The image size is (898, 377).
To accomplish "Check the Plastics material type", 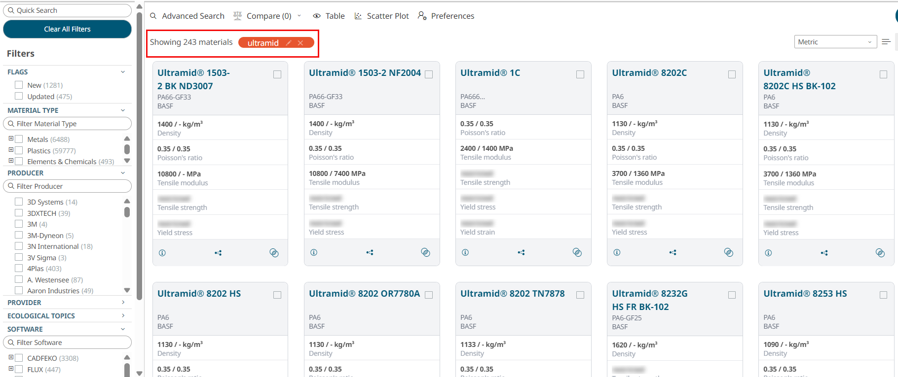I will [19, 150].
